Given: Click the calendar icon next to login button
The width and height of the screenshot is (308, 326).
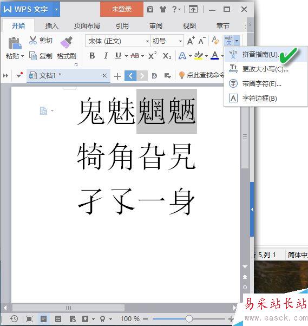Looking at the screenshot, I should (150, 9).
